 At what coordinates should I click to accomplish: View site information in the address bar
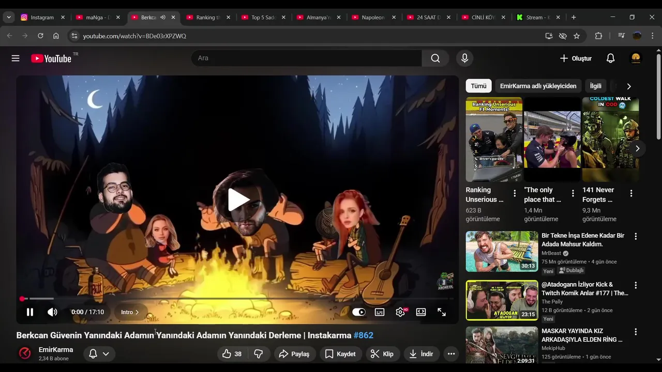(x=74, y=36)
